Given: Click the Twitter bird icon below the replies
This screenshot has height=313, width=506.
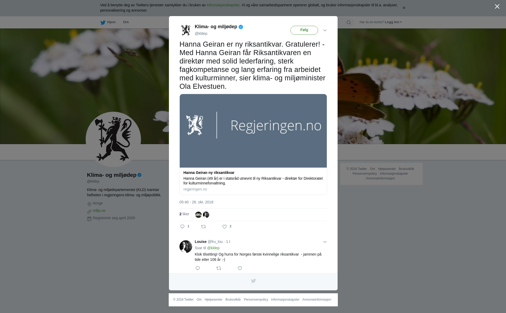Looking at the screenshot, I should [x=253, y=281].
